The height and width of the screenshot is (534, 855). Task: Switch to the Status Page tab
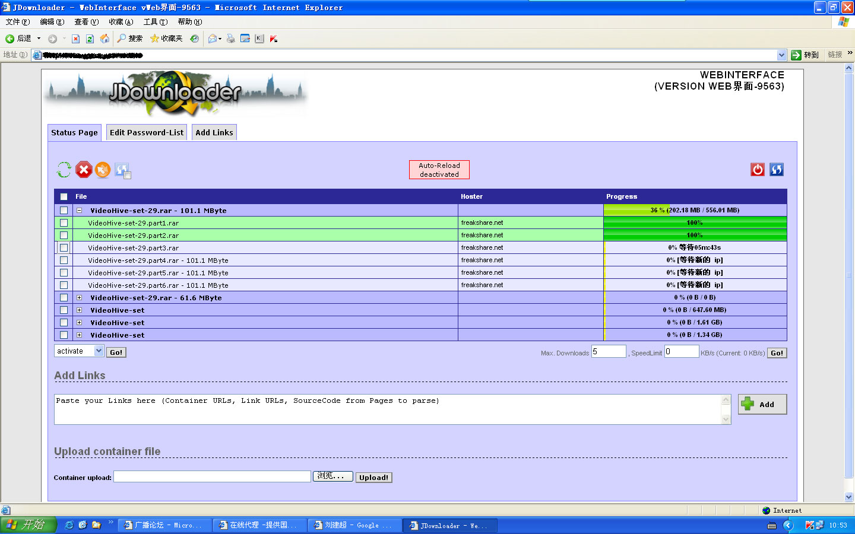(74, 132)
